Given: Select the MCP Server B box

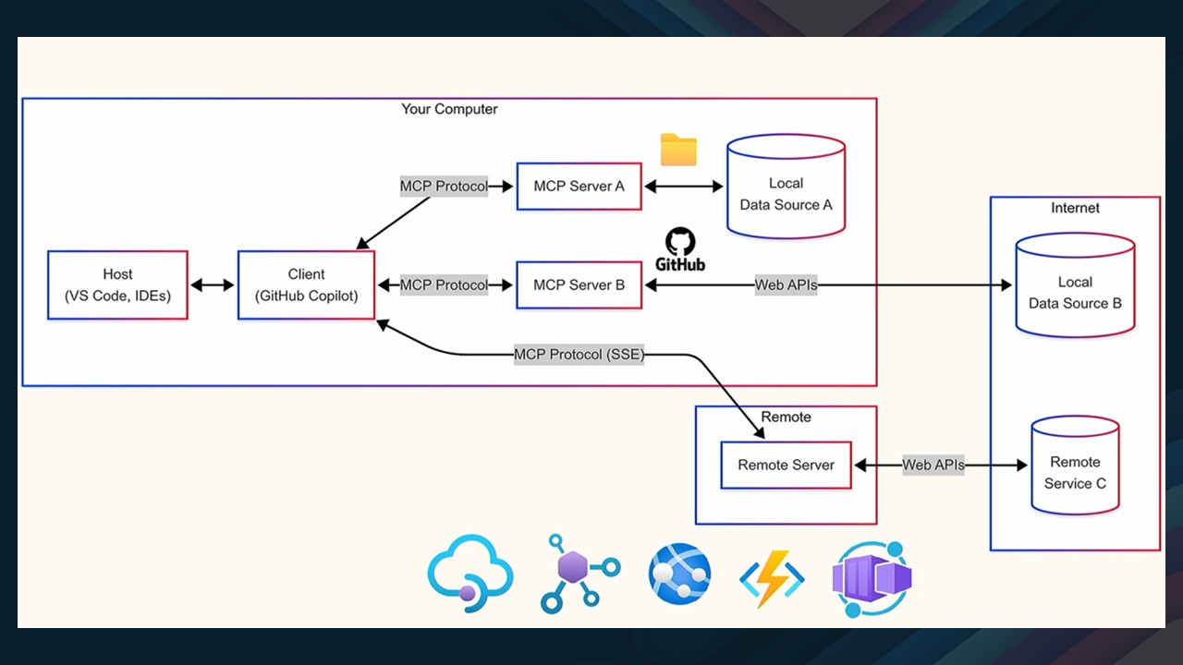Looking at the screenshot, I should [x=579, y=285].
